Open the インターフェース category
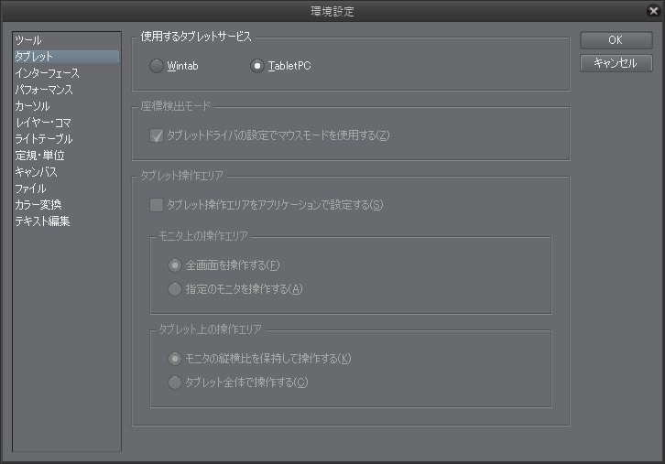Image resolution: width=665 pixels, height=464 pixels. point(67,73)
